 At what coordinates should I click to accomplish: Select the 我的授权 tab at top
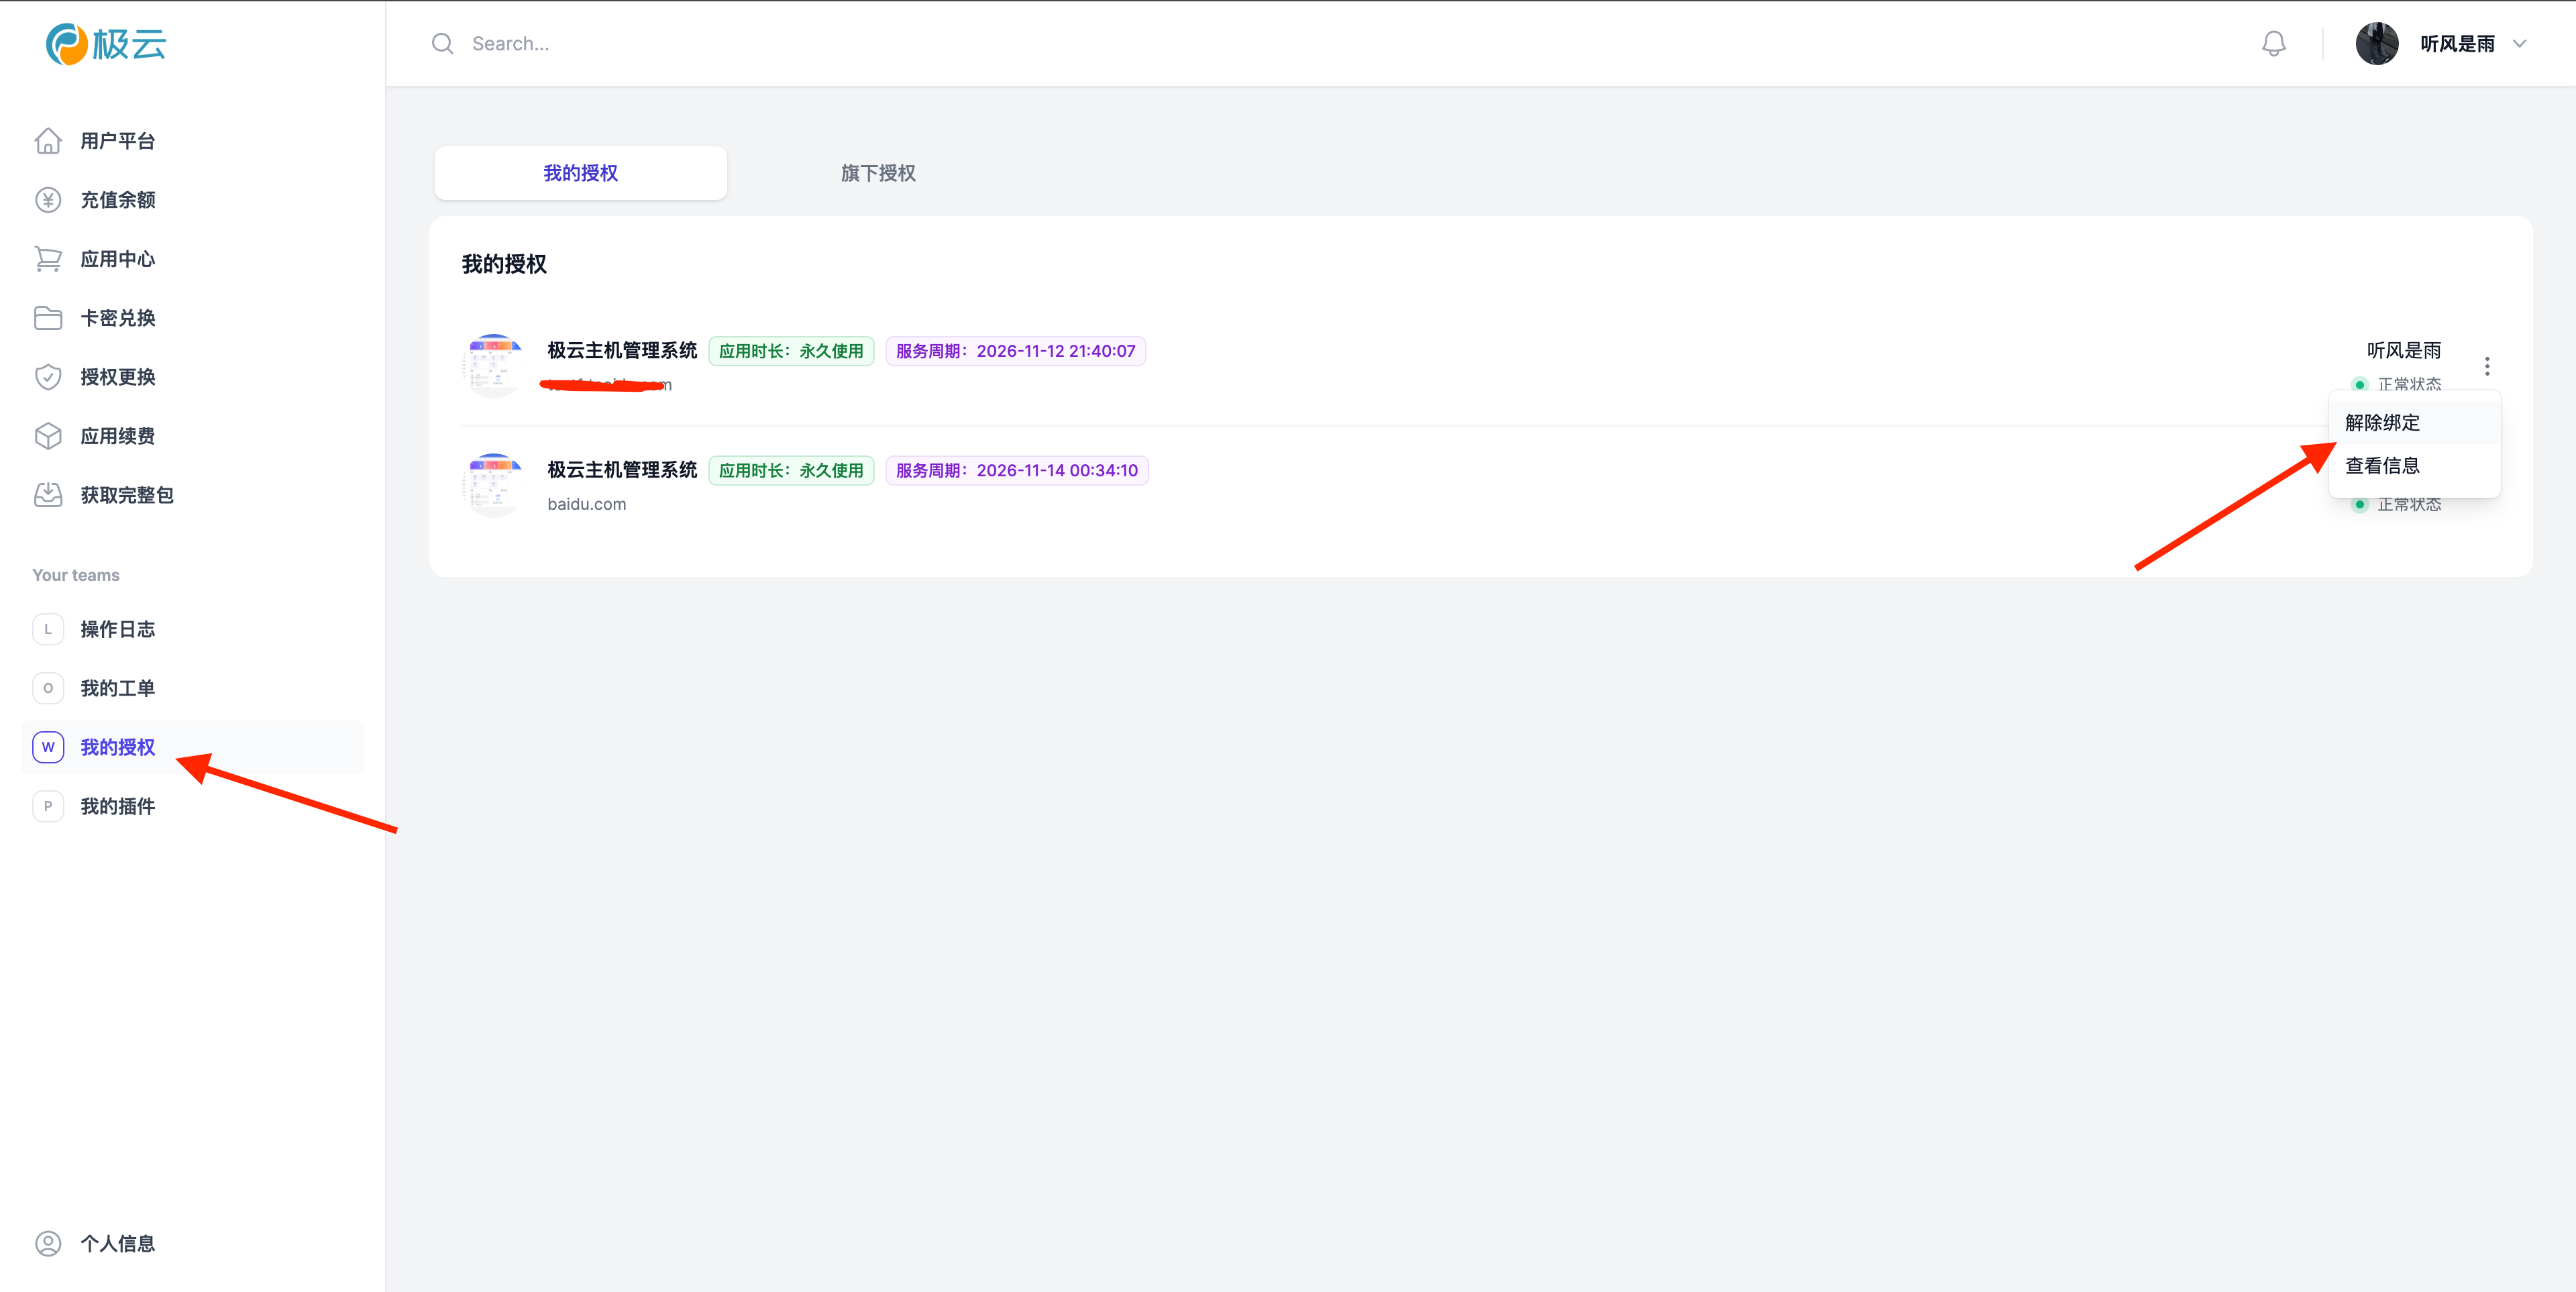pyautogui.click(x=580, y=173)
